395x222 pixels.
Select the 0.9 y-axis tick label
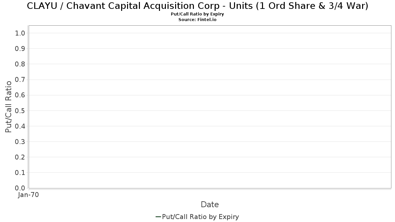point(20,49)
